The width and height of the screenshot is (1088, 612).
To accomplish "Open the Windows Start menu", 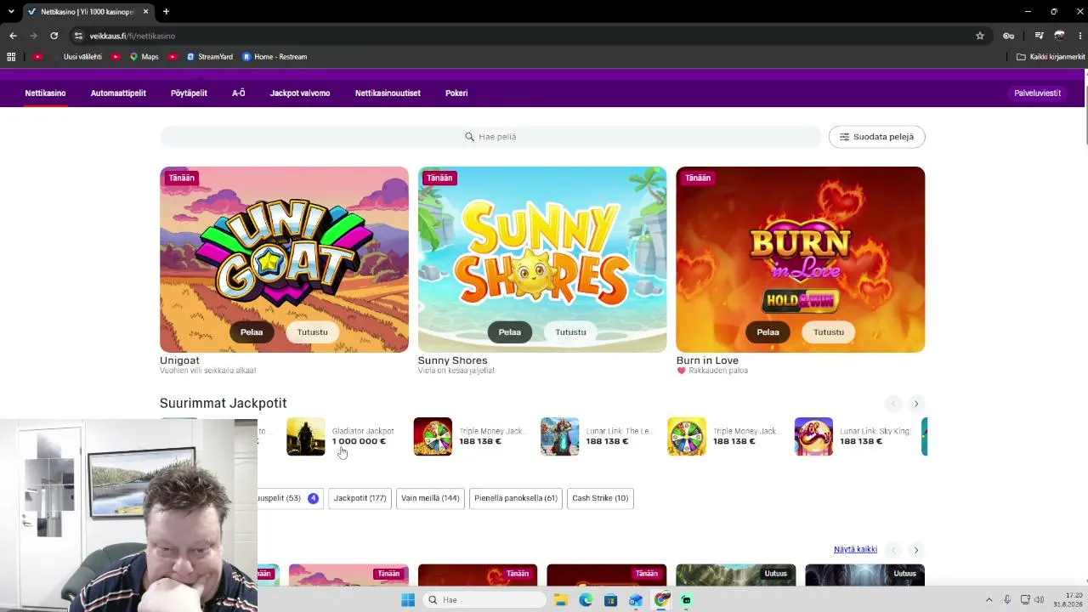I will pos(408,600).
